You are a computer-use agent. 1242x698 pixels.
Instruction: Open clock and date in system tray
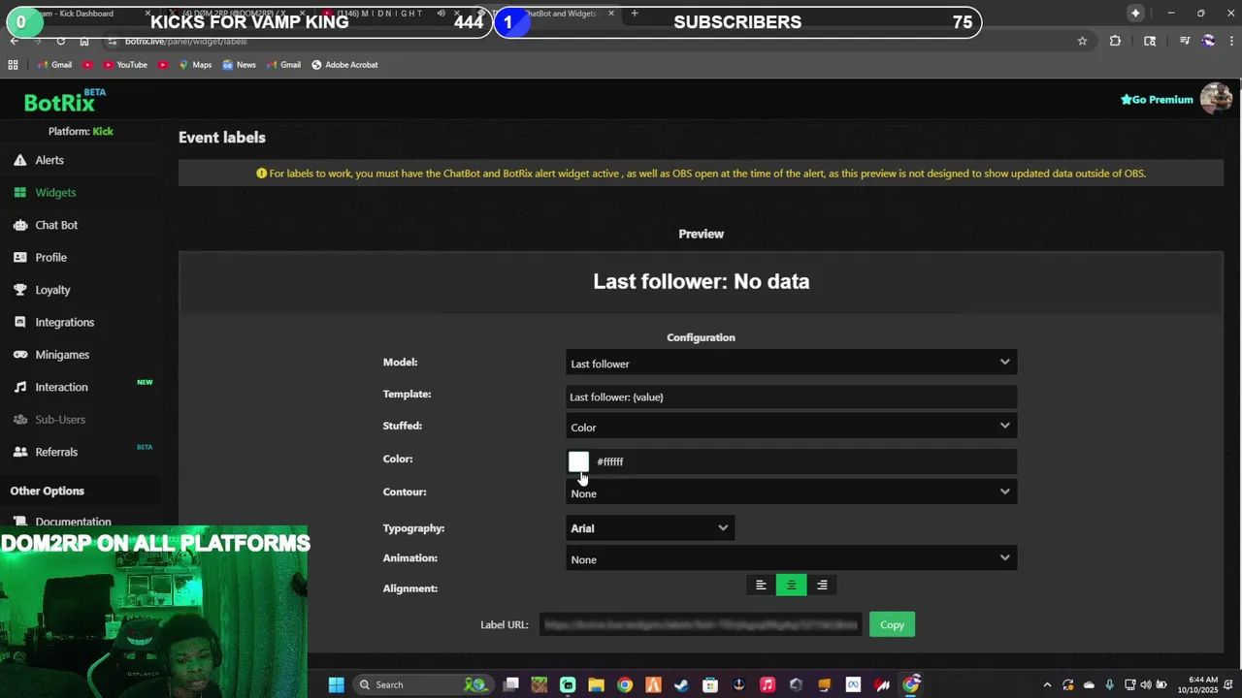1197,684
